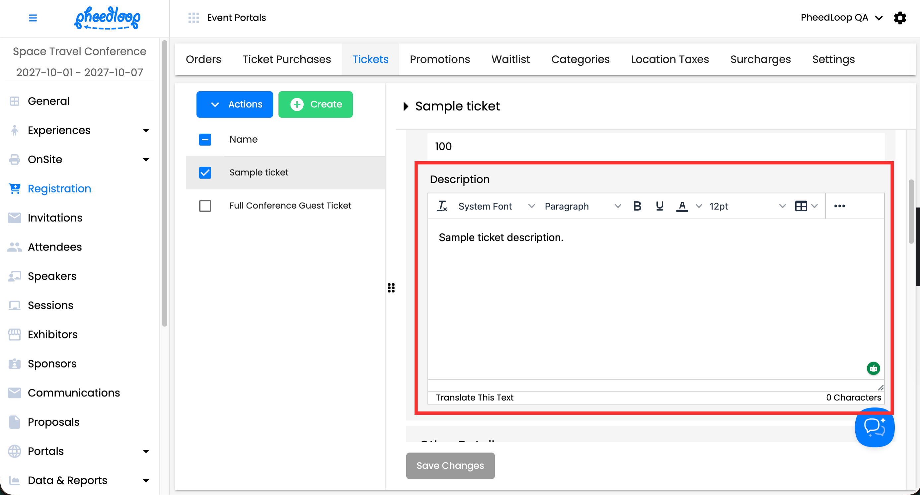Image resolution: width=920 pixels, height=495 pixels.
Task: Expand the Sample ticket disclosure triangle
Action: point(405,106)
